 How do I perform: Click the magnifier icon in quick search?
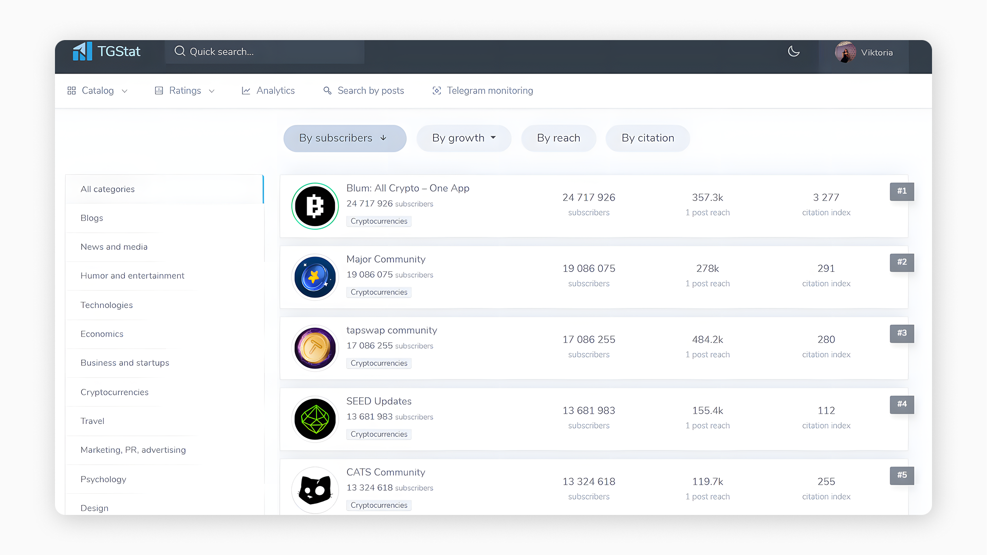coord(179,51)
